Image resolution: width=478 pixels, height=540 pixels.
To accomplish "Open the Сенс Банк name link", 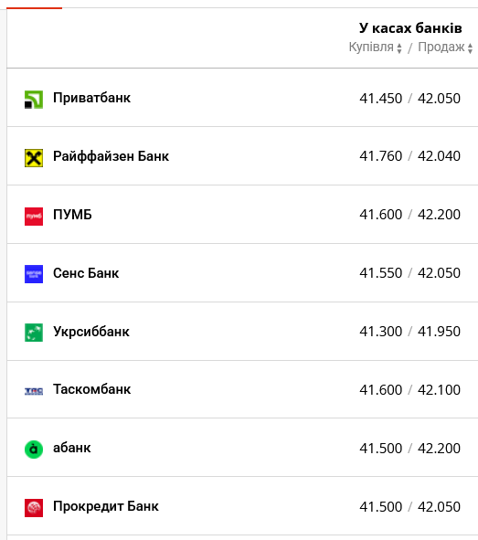I will 86,273.
